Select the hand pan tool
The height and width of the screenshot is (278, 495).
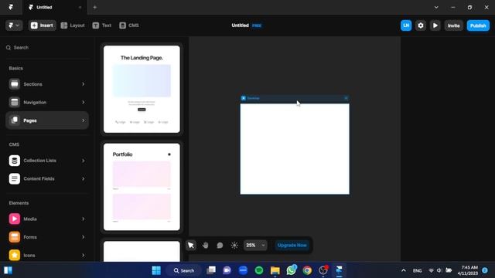(x=205, y=246)
